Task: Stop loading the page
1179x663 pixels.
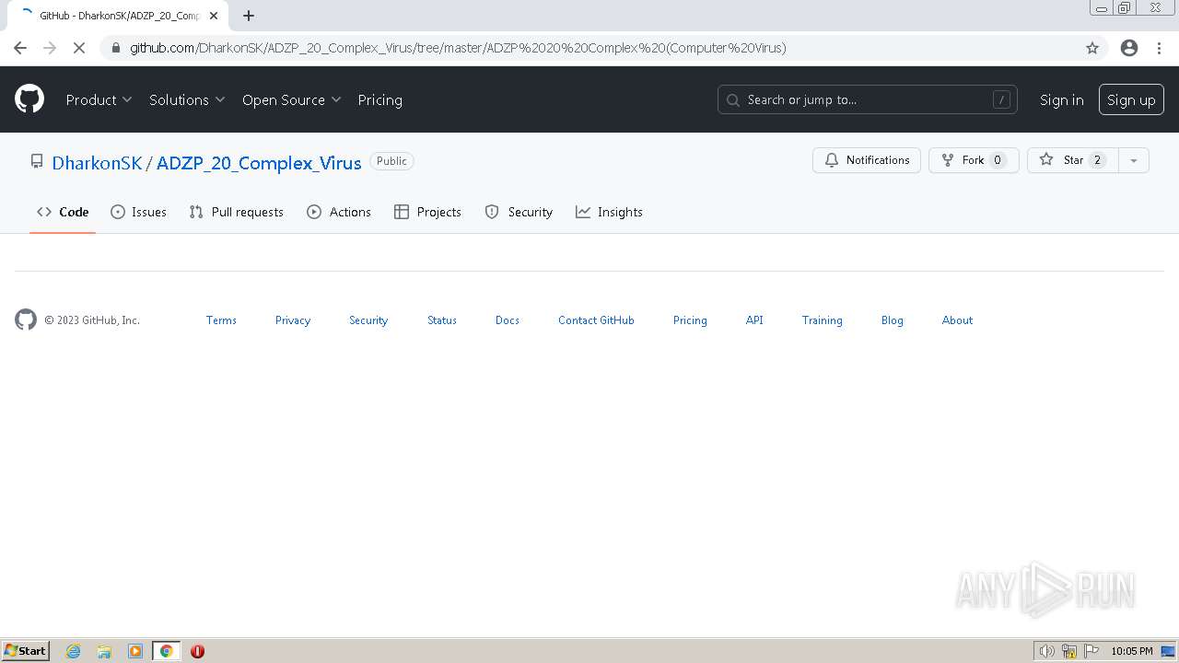Action: pyautogui.click(x=79, y=48)
